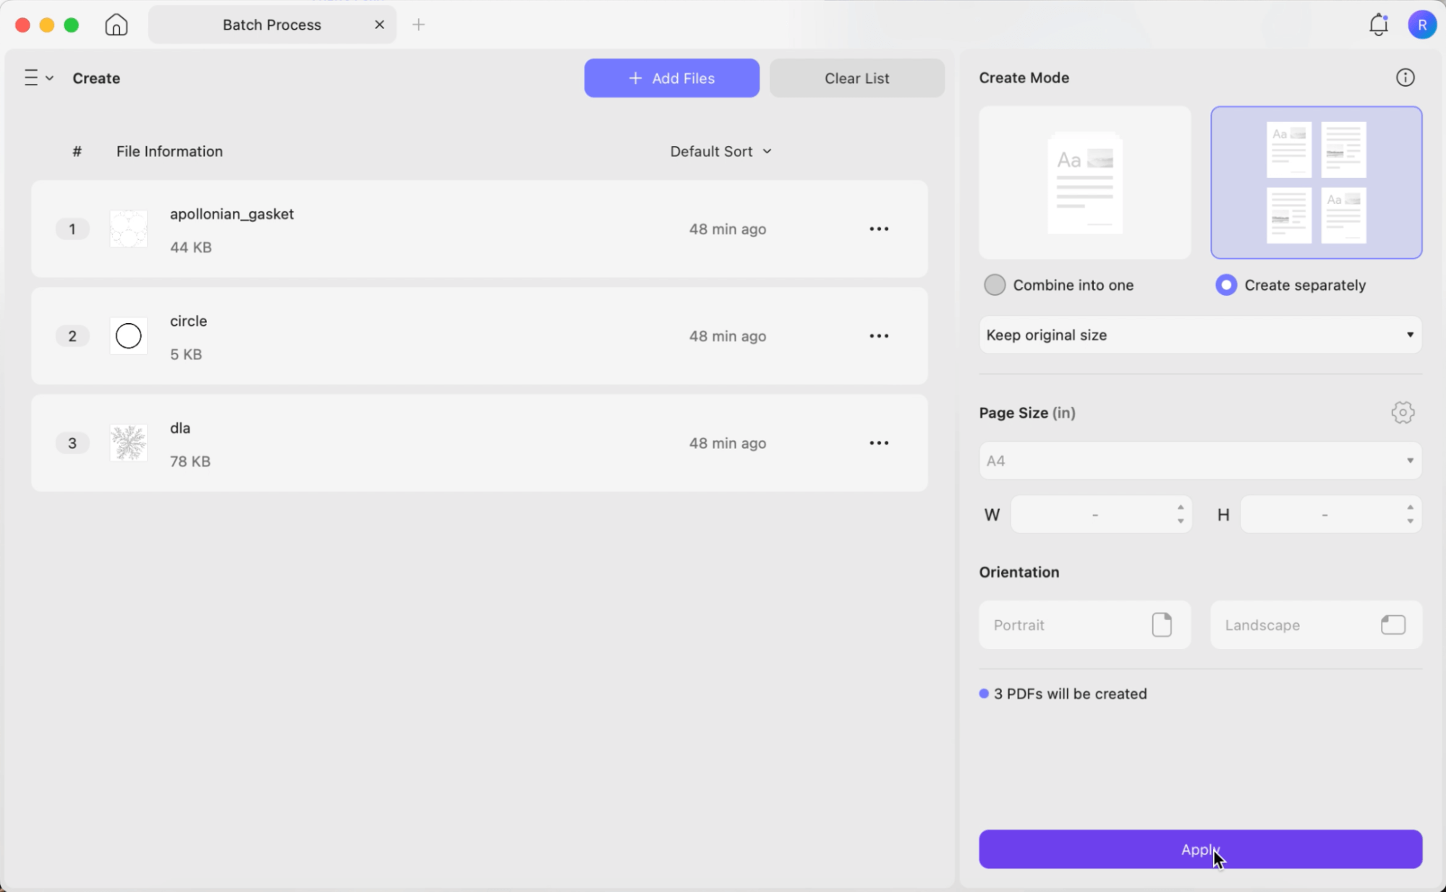Click the Apply button

point(1200,849)
